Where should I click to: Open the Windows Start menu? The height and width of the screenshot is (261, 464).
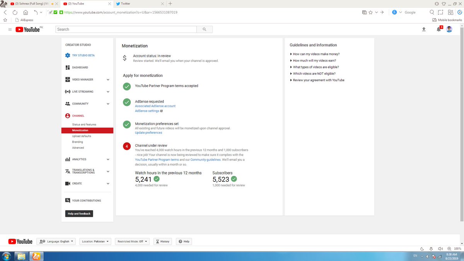[6, 256]
